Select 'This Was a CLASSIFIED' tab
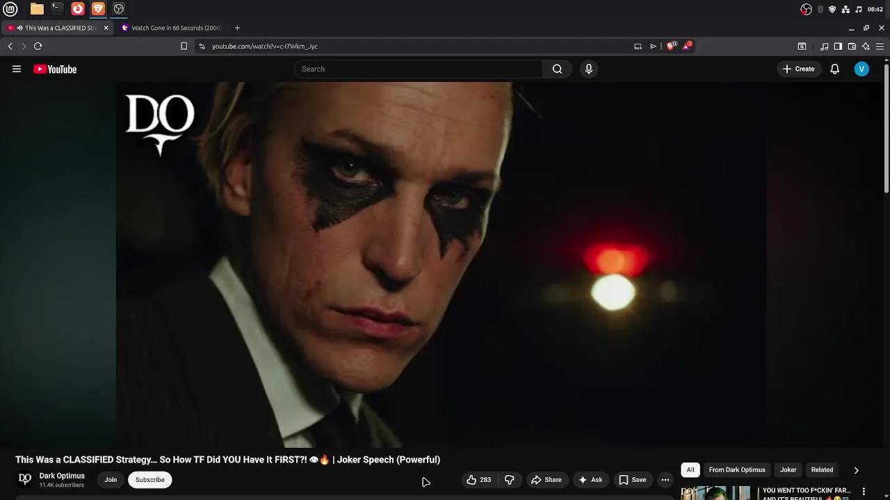The height and width of the screenshot is (500, 890). point(57,28)
